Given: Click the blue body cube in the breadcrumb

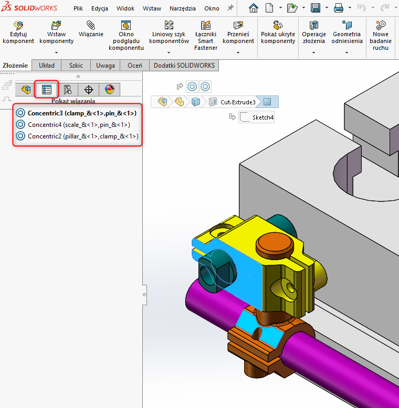Looking at the screenshot, I should [196, 102].
